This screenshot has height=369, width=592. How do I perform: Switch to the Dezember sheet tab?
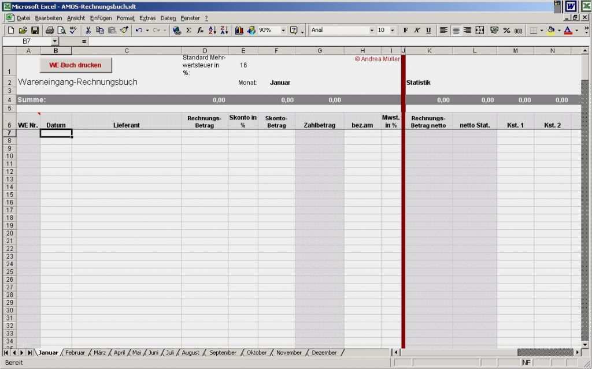(x=324, y=352)
